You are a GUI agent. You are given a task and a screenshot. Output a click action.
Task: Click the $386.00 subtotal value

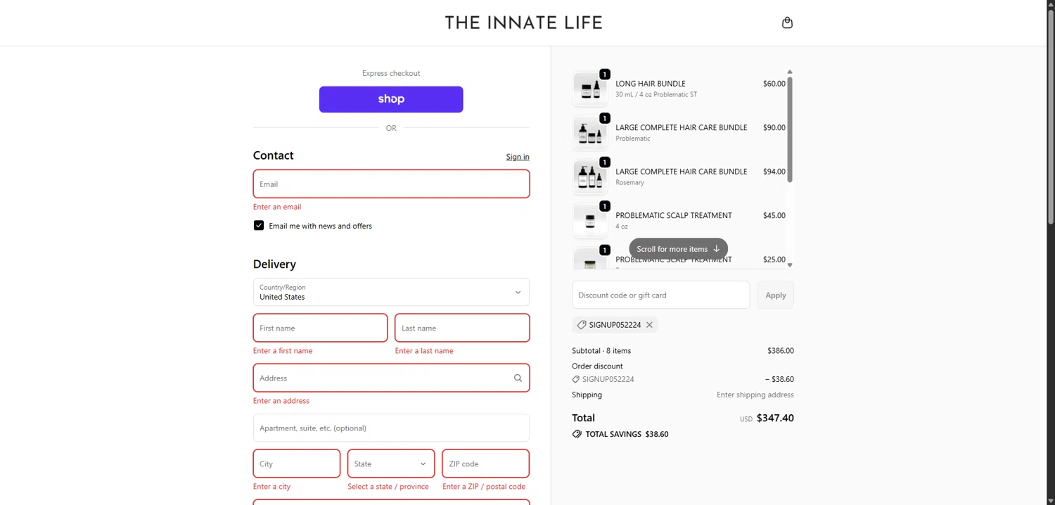[x=781, y=350]
